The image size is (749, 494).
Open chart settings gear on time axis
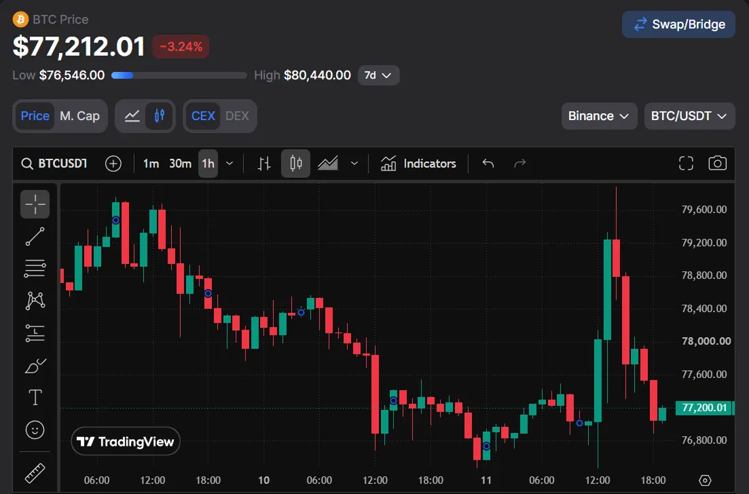pyautogui.click(x=705, y=480)
